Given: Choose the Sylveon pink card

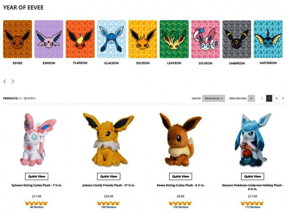Looking at the screenshot, I should tap(205, 39).
